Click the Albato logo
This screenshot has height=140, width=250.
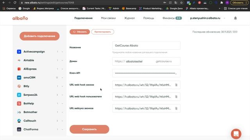click(x=20, y=18)
